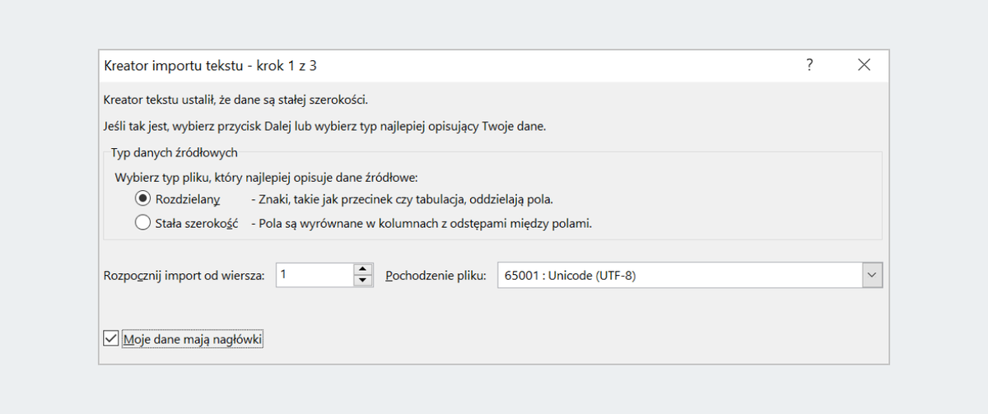Increase start row with the up spinner arrow
This screenshot has width=988, height=414.
click(363, 269)
